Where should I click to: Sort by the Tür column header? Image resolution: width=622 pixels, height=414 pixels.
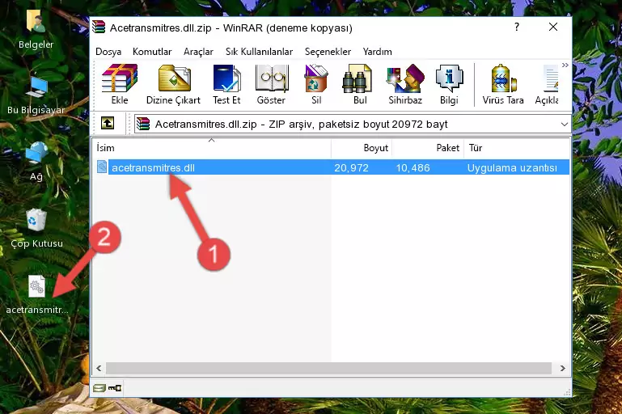tap(517, 147)
